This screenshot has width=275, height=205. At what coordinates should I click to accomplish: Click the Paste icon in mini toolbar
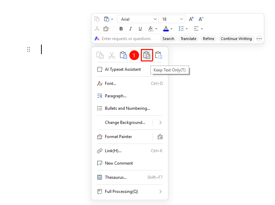(x=107, y=19)
